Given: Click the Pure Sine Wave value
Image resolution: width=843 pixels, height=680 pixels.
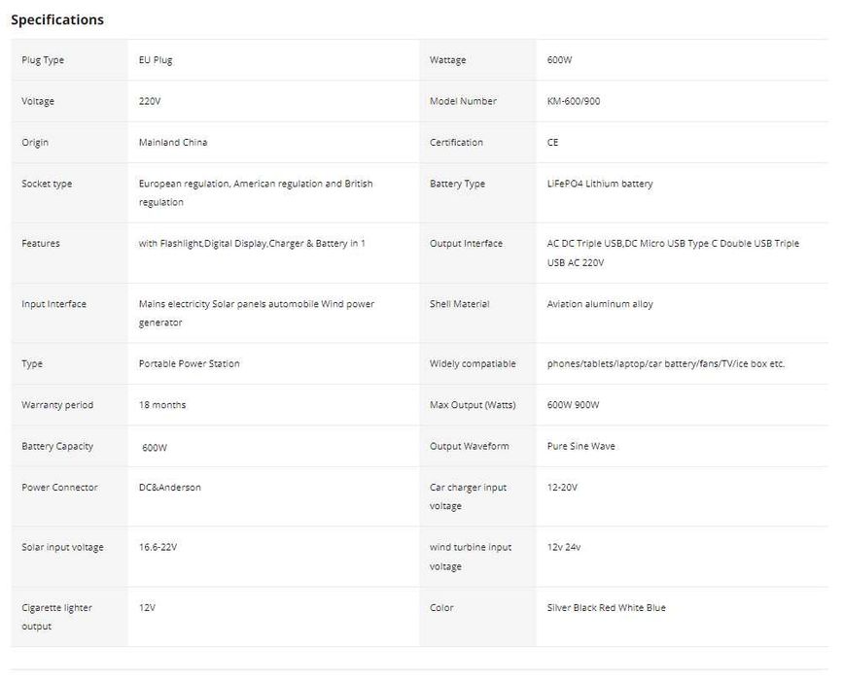Looking at the screenshot, I should [580, 447].
